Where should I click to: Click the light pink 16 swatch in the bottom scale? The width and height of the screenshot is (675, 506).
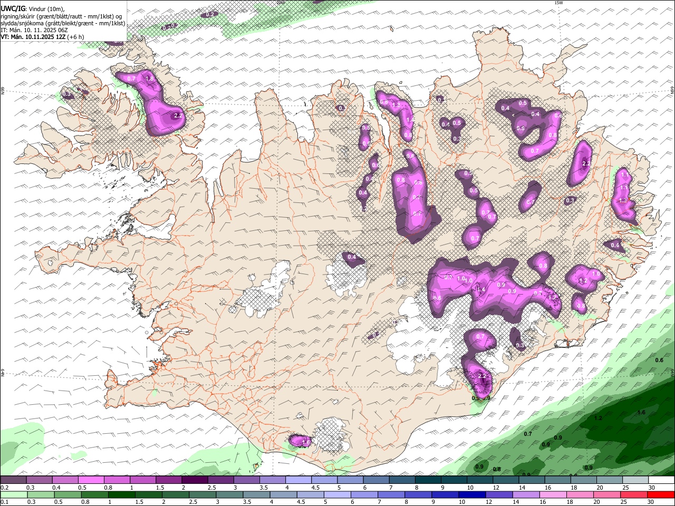[x=553, y=494]
